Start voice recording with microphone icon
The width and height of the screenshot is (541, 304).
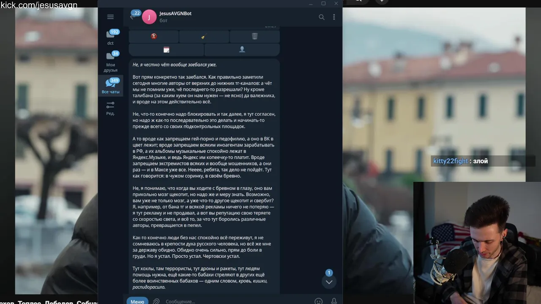point(334,301)
